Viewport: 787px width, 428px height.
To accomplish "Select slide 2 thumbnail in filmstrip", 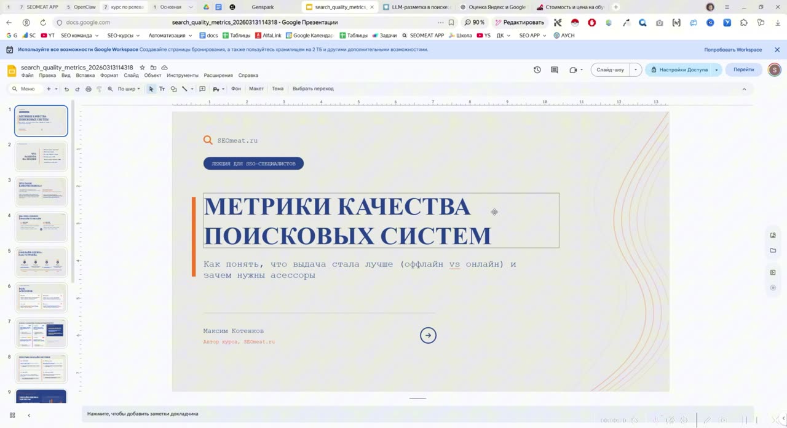I will 41,156.
